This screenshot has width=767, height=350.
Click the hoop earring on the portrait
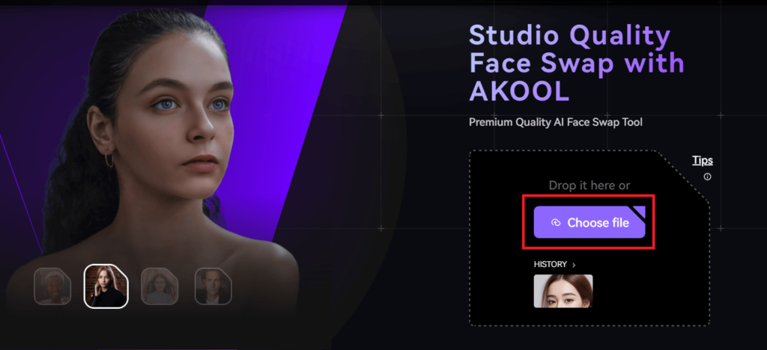[109, 159]
